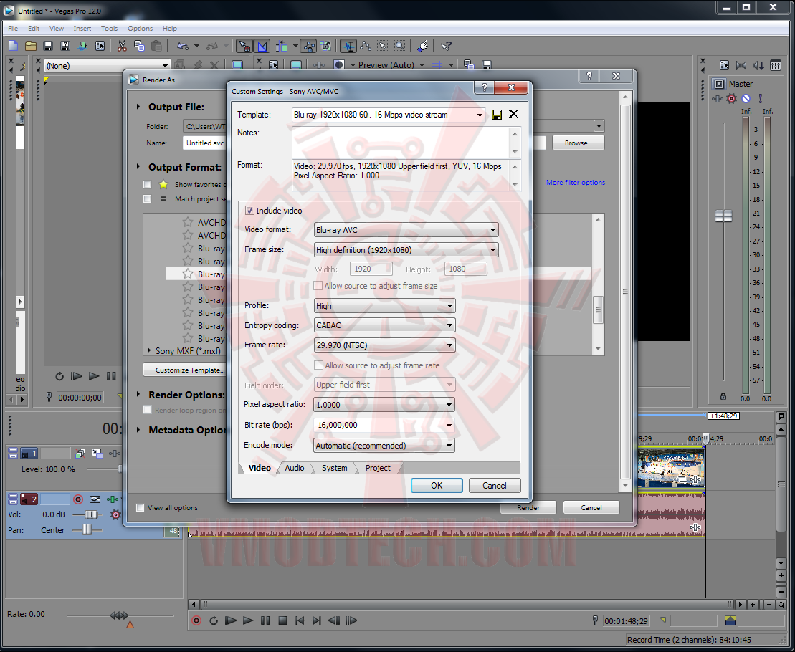Open the Encode mode dropdown
This screenshot has height=652, width=795.
tap(384, 446)
